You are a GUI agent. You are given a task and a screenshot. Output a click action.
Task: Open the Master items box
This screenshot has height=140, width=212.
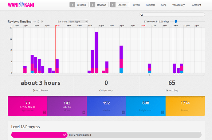[x=106, y=106]
